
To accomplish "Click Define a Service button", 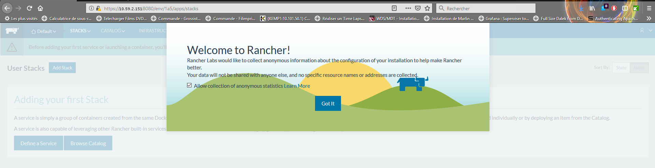I will pyautogui.click(x=39, y=143).
